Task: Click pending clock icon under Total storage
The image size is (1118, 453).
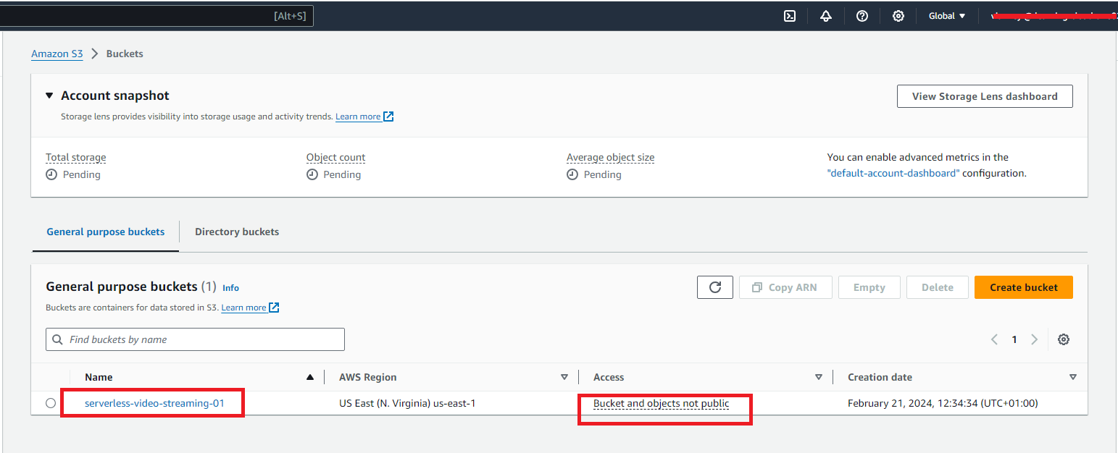Action: click(51, 174)
